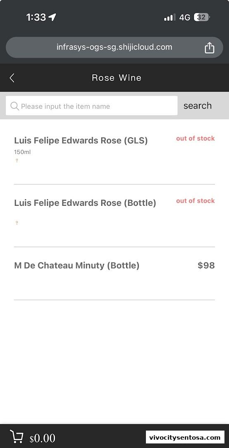Tap the $98 price label
Viewport: 229px width, 448px height.
[206, 265]
